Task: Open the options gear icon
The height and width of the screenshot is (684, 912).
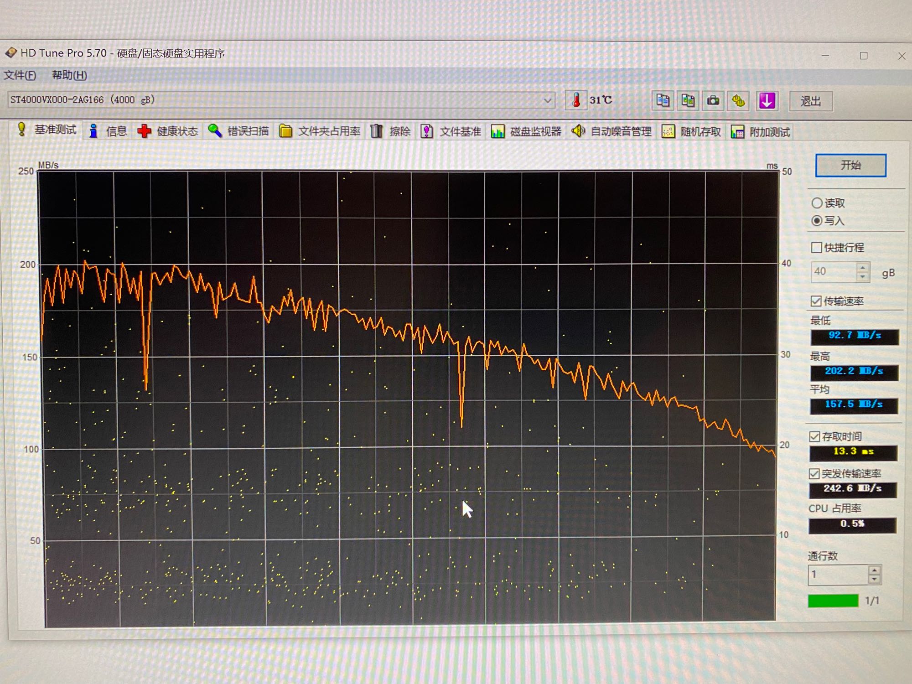Action: point(738,100)
